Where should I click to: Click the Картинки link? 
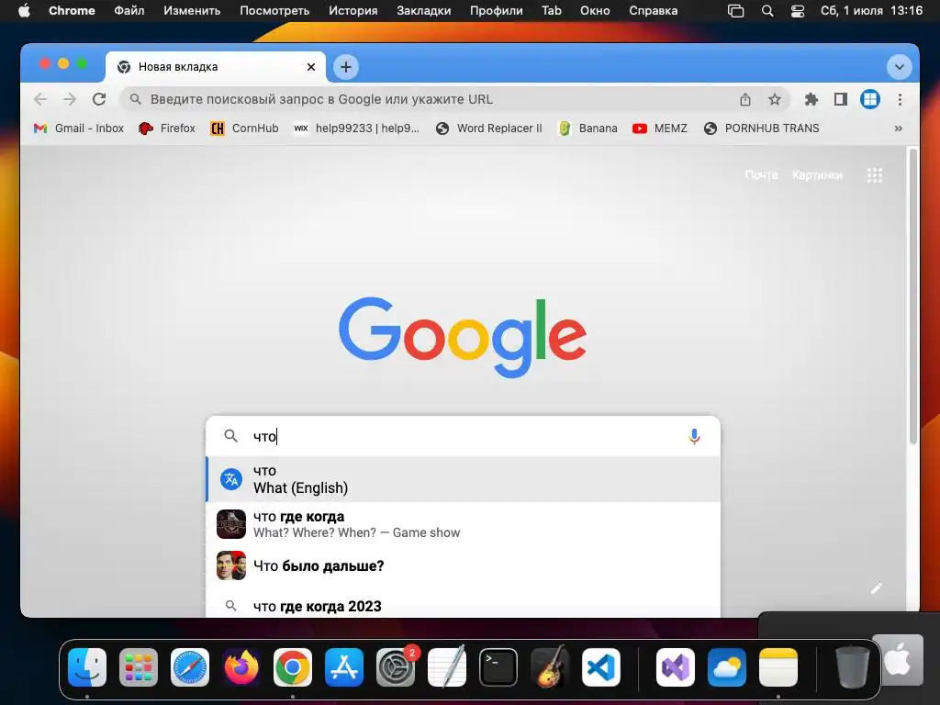click(x=817, y=175)
